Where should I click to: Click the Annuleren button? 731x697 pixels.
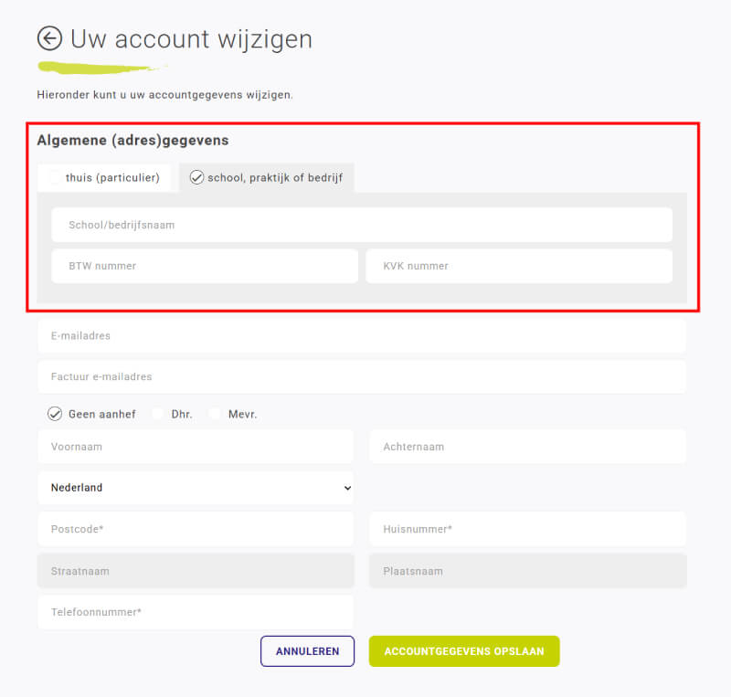coord(307,651)
